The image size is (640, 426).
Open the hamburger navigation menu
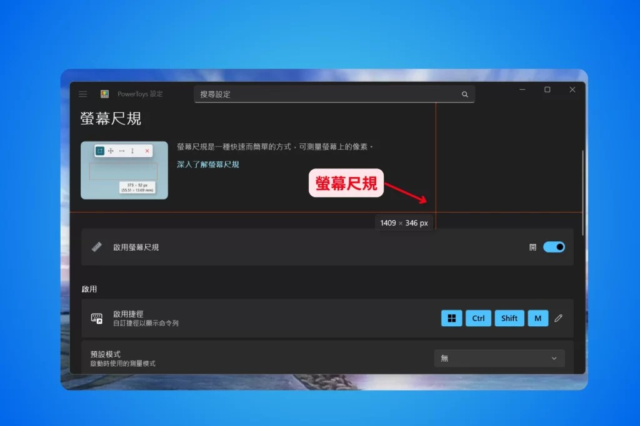[83, 94]
